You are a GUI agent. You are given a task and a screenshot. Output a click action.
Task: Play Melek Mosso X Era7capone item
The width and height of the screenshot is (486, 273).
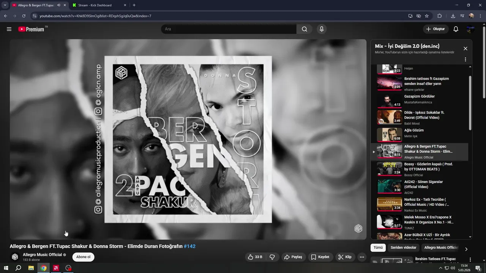pyautogui.click(x=419, y=222)
